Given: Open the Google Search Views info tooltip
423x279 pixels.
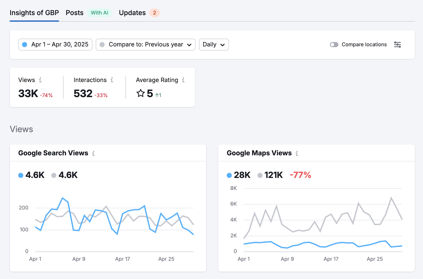Looking at the screenshot, I should pyautogui.click(x=94, y=153).
